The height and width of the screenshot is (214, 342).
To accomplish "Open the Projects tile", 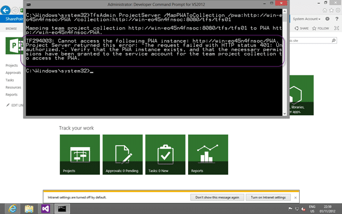I will tap(80, 155).
